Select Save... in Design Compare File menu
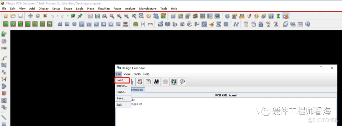The width and height of the screenshot is (342, 126). (123, 98)
